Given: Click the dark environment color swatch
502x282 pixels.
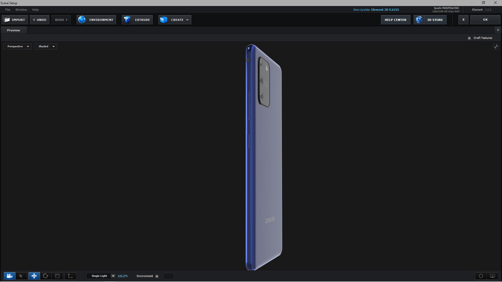Looking at the screenshot, I should [x=169, y=276].
